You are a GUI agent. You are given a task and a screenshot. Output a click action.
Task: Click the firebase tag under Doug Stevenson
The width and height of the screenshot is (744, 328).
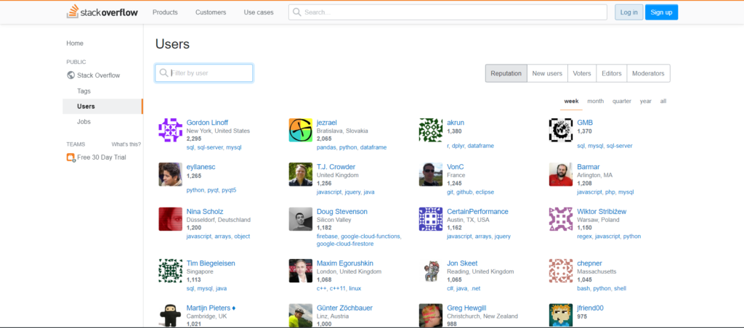click(x=328, y=237)
